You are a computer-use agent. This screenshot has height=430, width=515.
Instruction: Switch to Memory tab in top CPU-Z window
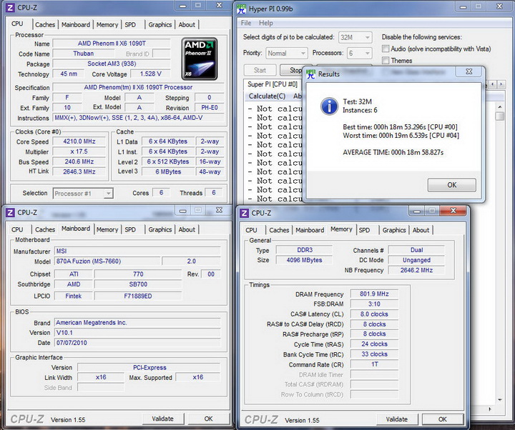(x=107, y=24)
